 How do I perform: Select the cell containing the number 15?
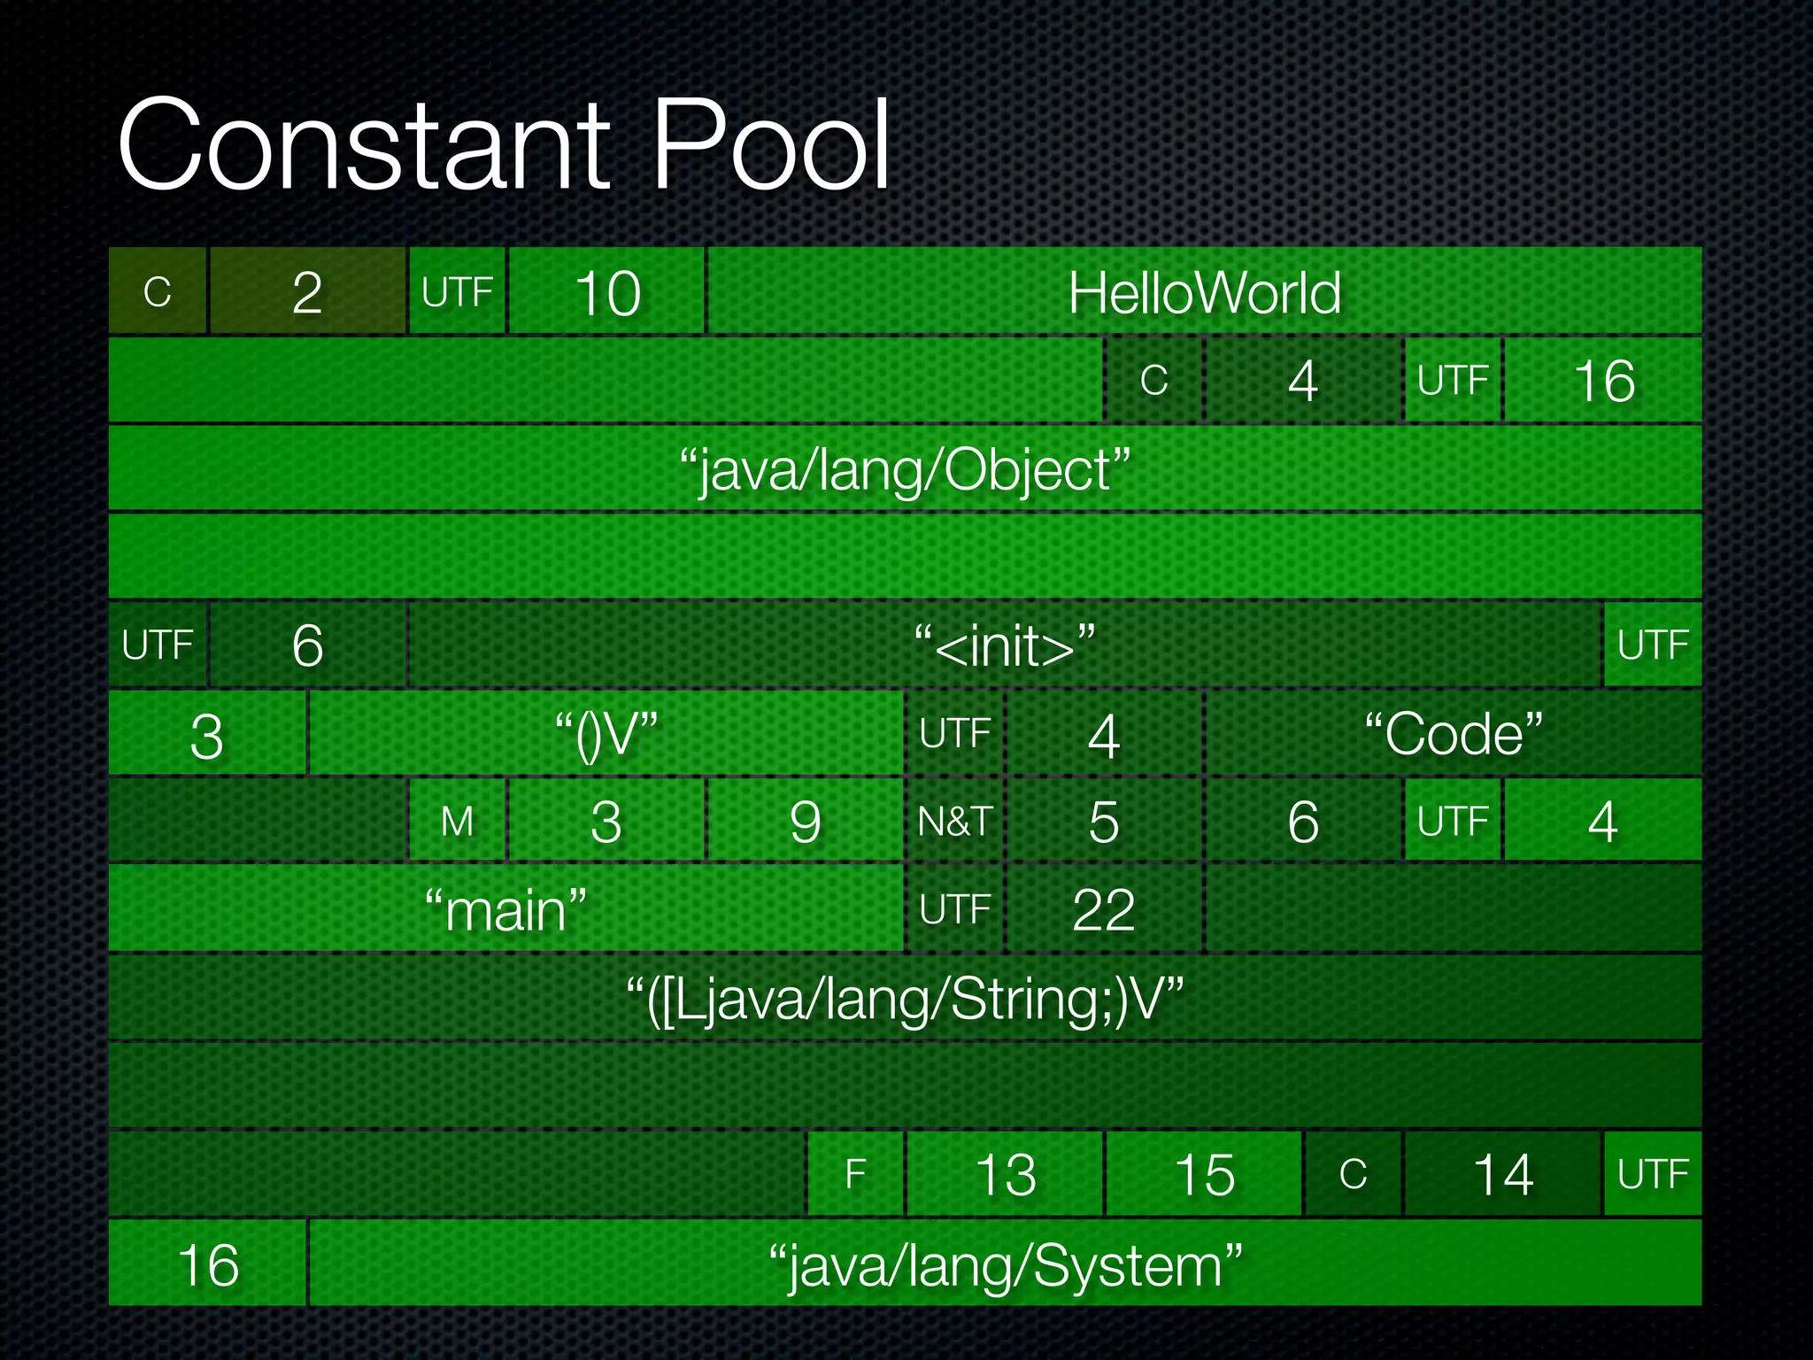[x=1204, y=1174]
